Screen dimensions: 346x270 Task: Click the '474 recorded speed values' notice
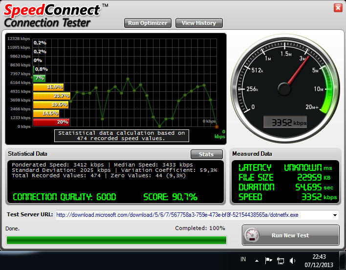(x=122, y=136)
